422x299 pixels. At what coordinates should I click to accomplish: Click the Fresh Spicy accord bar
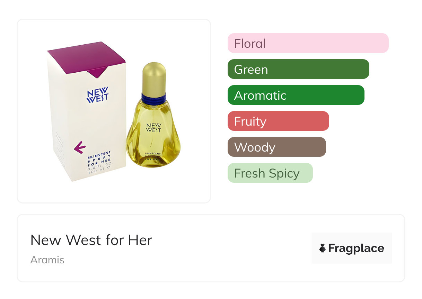(270, 173)
